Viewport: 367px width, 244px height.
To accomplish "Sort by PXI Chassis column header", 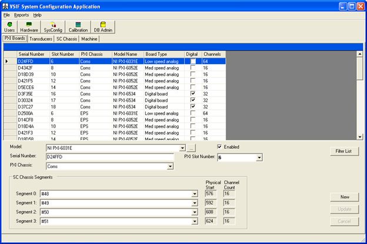I will (95, 54).
